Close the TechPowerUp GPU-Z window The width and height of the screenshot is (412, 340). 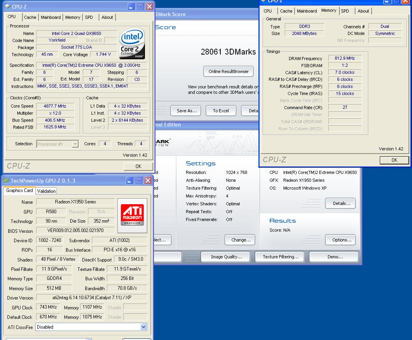pyautogui.click(x=148, y=181)
